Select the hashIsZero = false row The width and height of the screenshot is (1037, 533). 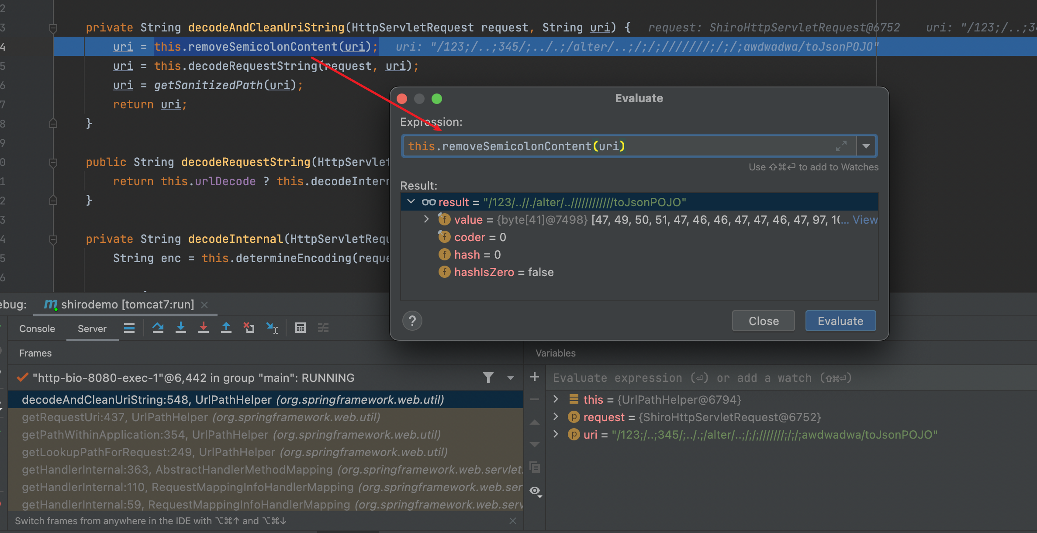(639, 272)
